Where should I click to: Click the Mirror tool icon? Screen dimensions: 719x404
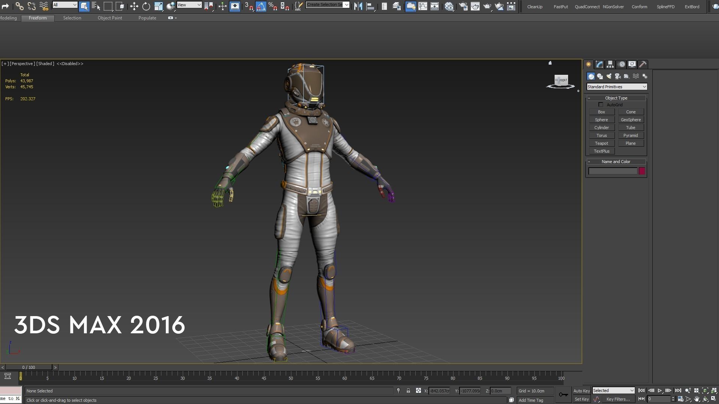point(358,6)
